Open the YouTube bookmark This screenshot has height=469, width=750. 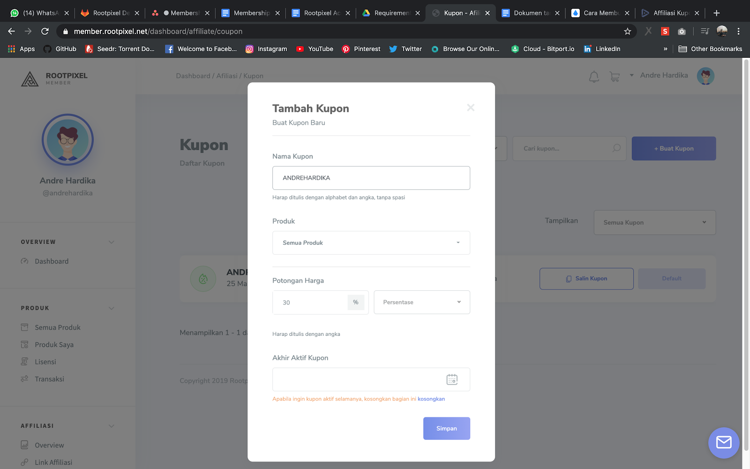click(x=315, y=49)
